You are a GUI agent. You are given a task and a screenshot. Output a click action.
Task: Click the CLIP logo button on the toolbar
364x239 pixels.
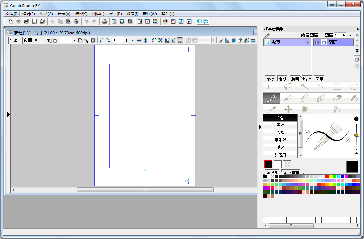tap(203, 21)
